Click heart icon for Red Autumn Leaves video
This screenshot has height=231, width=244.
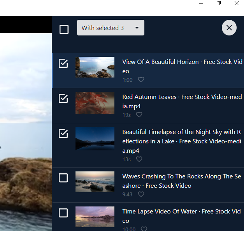(139, 115)
